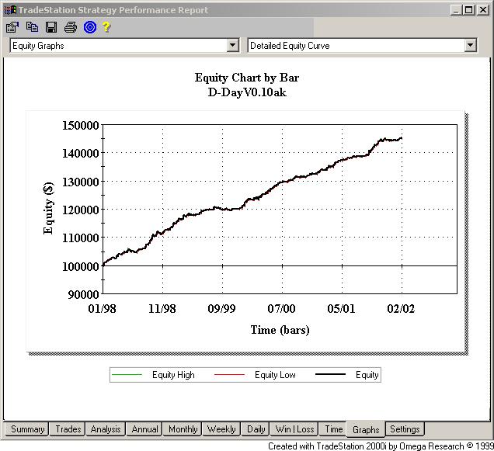Click the save floppy disk icon
This screenshot has width=494, height=451.
point(51,27)
